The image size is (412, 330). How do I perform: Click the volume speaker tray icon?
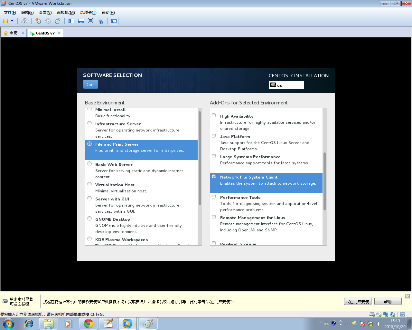click(378, 324)
